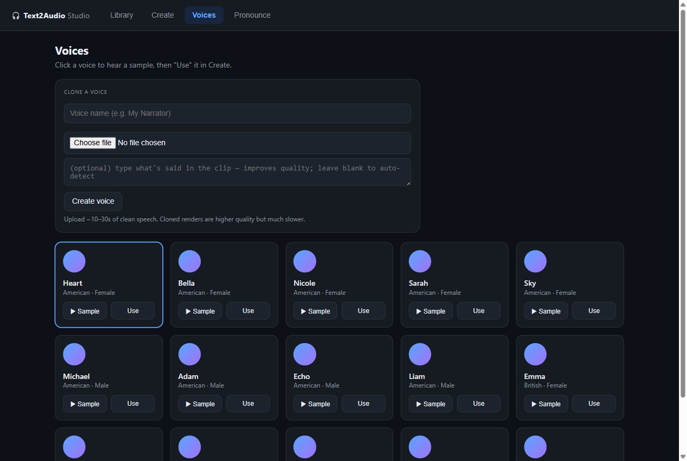Click the 'British · Female' text under Emma

pyautogui.click(x=545, y=385)
